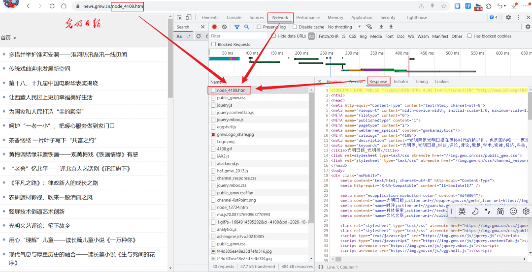Screen dimensions: 532x272
Task: Activate the DevTools inspect element picker
Action: pos(179,18)
